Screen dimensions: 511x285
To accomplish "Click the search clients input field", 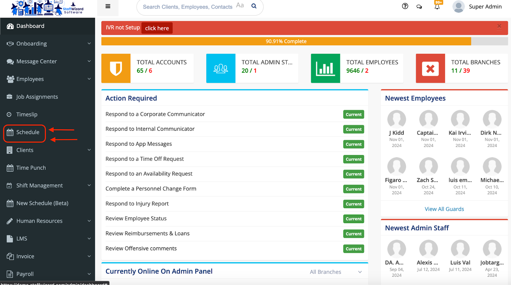I will [187, 7].
